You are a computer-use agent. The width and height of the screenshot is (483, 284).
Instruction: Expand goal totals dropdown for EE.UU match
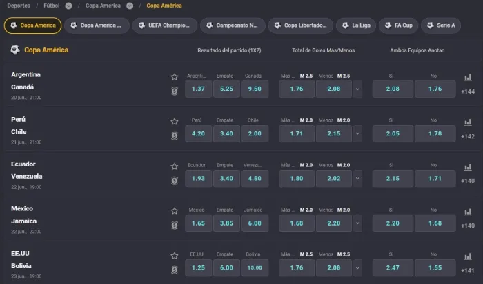pyautogui.click(x=357, y=267)
